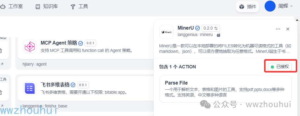Click the MinerU logo thumbnail

click(x=166, y=32)
